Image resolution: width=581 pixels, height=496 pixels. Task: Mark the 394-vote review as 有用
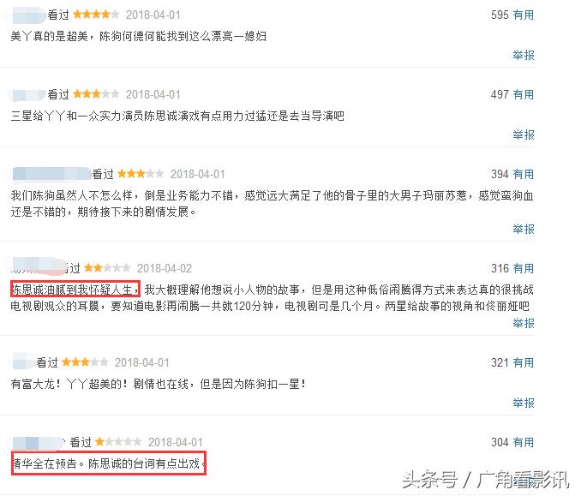coord(524,174)
